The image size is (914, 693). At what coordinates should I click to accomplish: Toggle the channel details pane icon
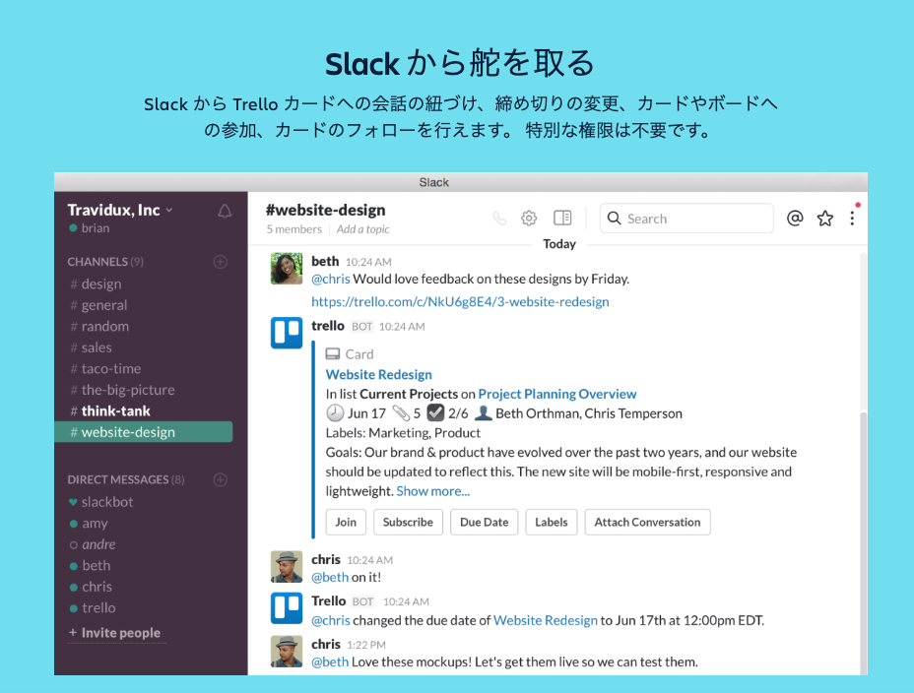pyautogui.click(x=562, y=219)
